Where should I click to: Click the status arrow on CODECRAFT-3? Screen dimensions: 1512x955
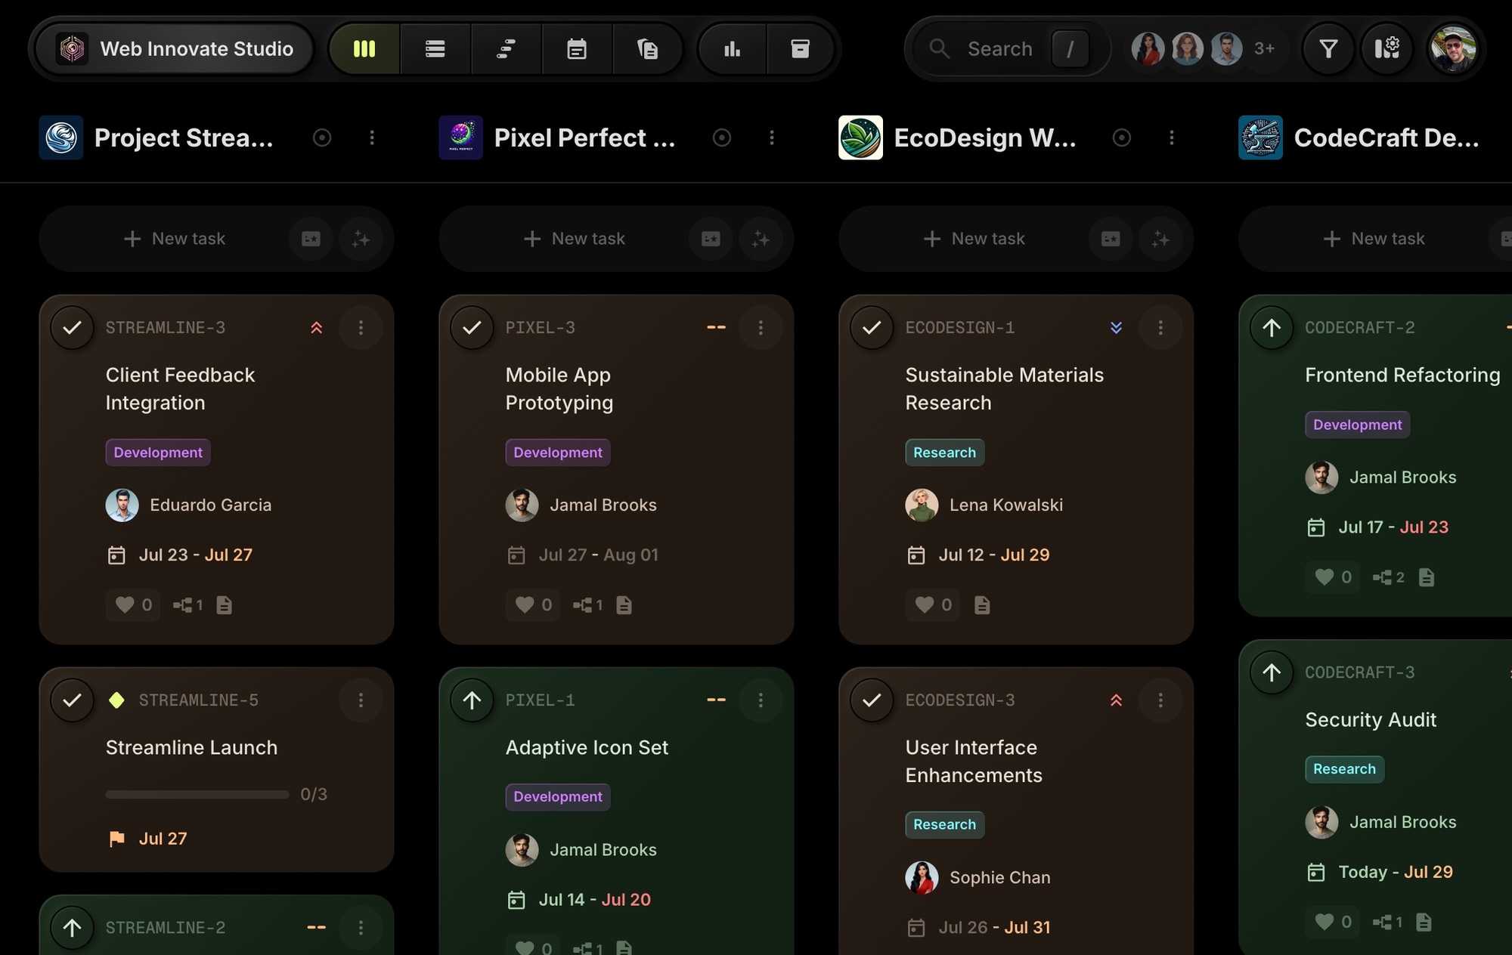point(1272,672)
